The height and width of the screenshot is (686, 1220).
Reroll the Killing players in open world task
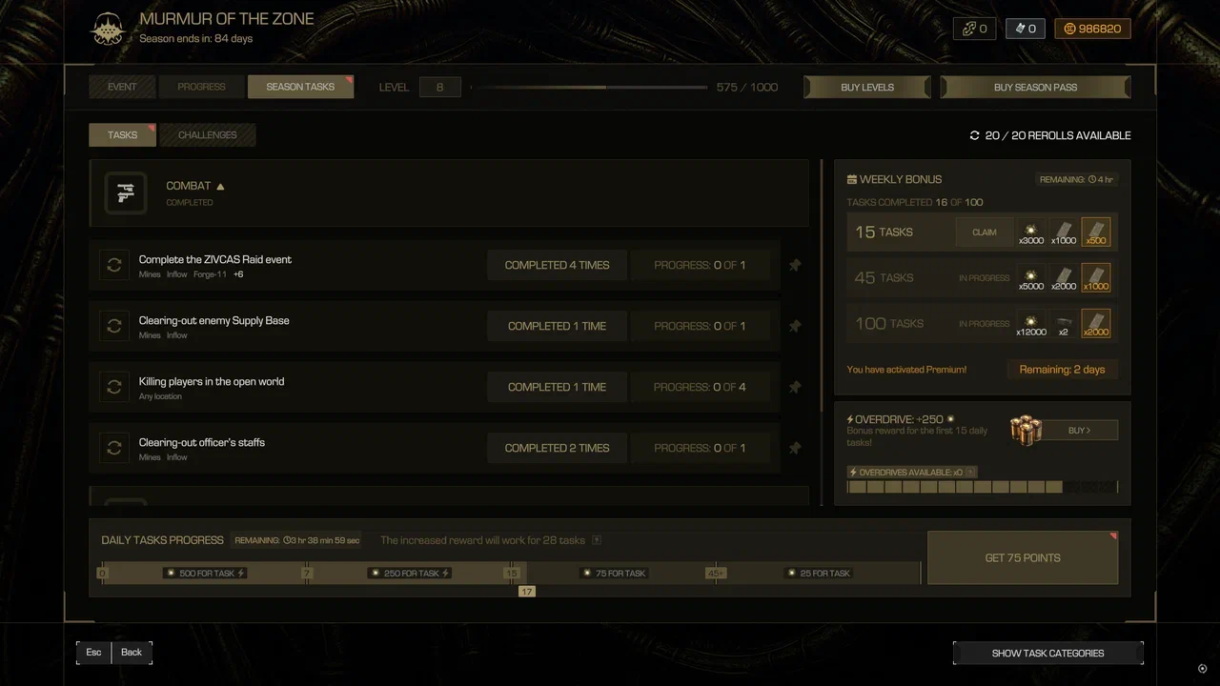[114, 387]
